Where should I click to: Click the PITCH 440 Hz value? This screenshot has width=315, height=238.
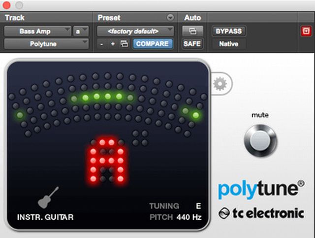pyautogui.click(x=189, y=217)
